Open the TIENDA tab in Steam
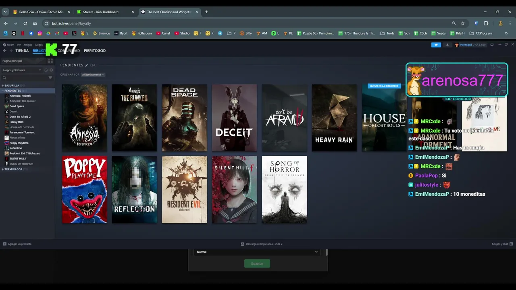 click(x=22, y=51)
